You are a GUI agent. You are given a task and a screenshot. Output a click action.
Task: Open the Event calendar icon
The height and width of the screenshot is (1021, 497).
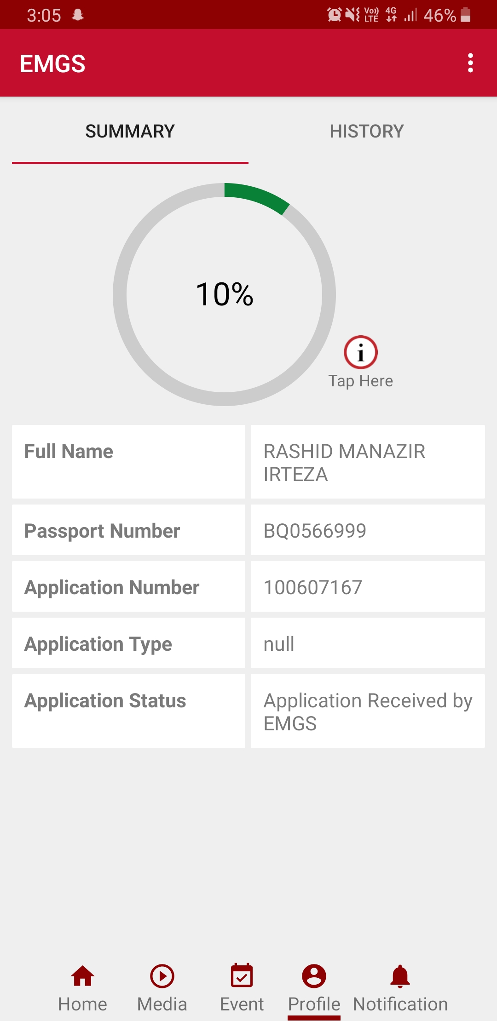pos(242,976)
